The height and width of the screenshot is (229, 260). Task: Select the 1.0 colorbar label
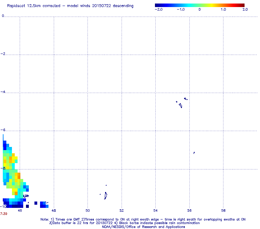coord(223,10)
